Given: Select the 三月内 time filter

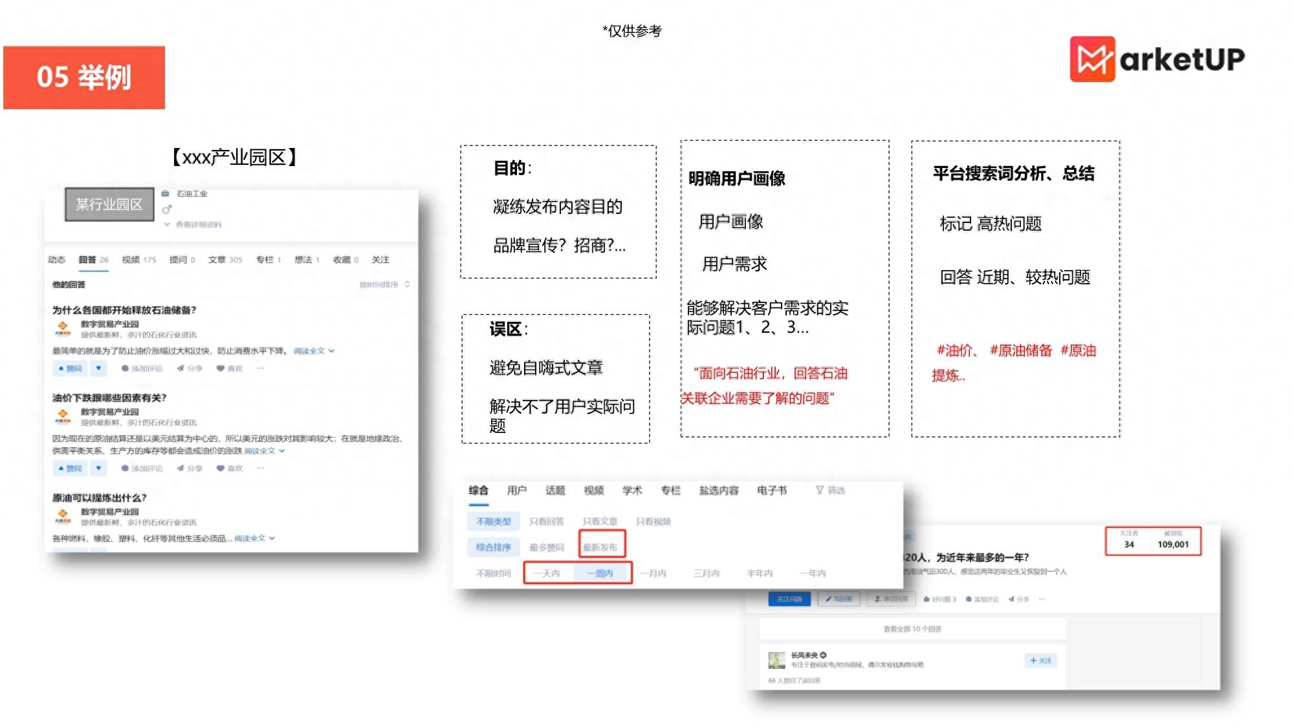Looking at the screenshot, I should pyautogui.click(x=706, y=573).
